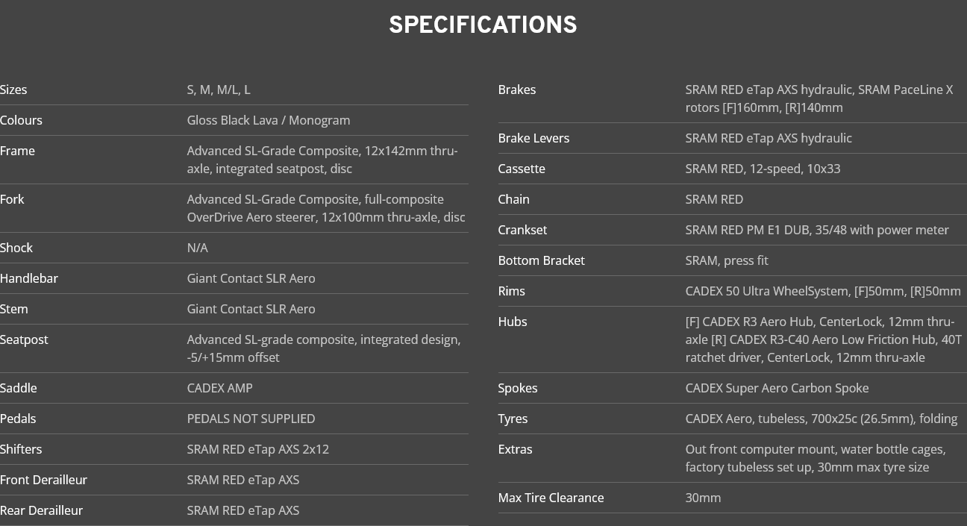Click the Cassette value SRAM RED, 12-speed, 10x33
Screen dimensions: 967x526
(763, 169)
